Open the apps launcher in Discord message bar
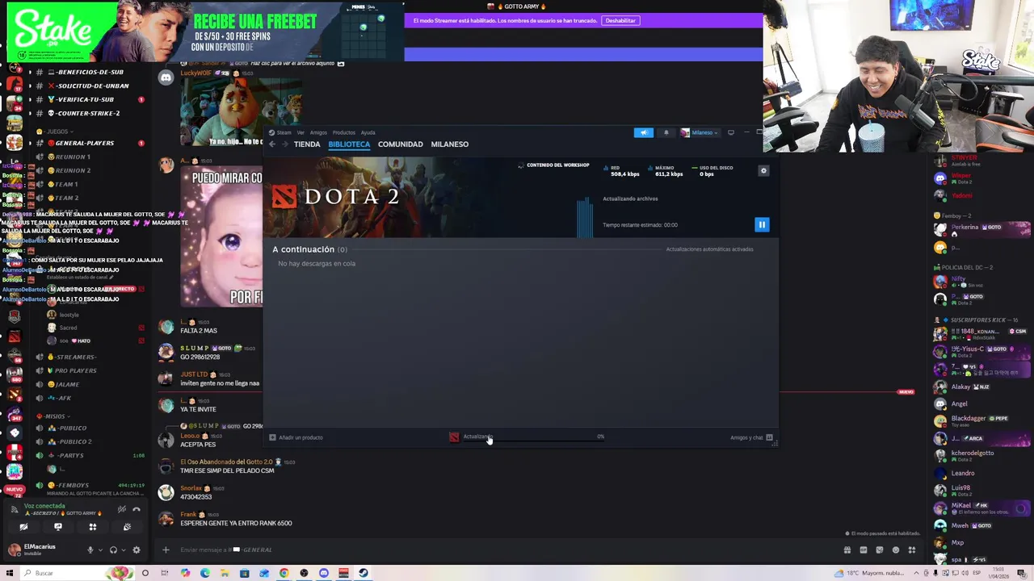 [x=912, y=550]
